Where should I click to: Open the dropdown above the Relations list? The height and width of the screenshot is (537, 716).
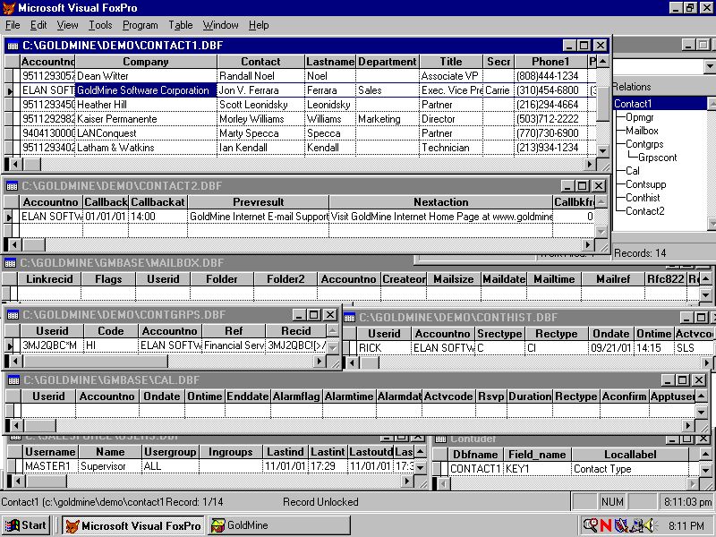(710, 67)
